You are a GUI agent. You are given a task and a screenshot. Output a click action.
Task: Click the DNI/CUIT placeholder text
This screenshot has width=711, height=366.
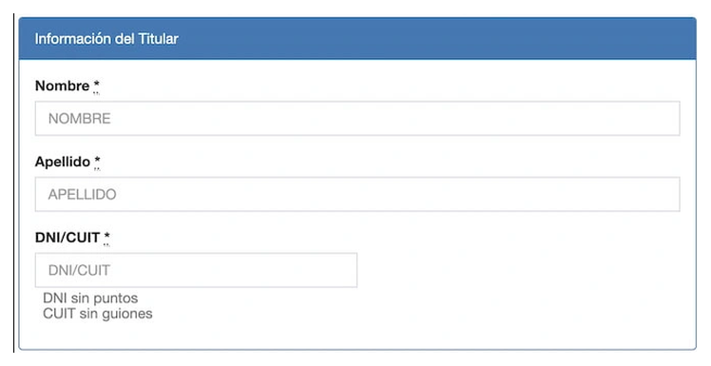click(x=79, y=270)
